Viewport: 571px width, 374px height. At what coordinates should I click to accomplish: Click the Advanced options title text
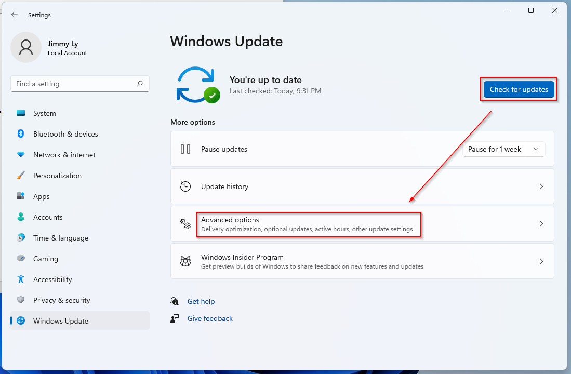click(230, 220)
